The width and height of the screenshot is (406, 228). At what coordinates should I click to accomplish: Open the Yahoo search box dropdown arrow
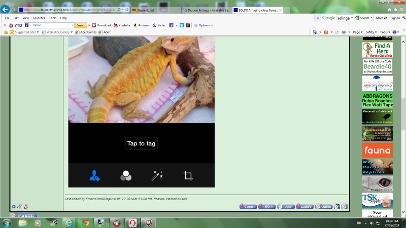pos(72,25)
